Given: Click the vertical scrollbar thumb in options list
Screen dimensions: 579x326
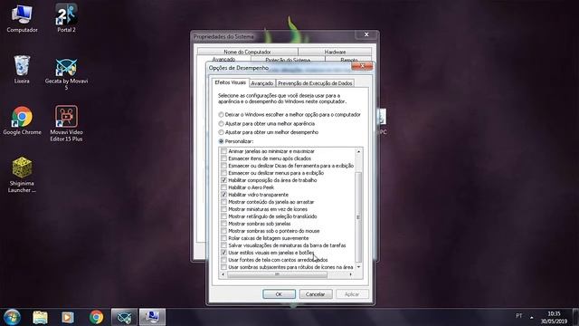Looking at the screenshot, I should coord(358,216).
